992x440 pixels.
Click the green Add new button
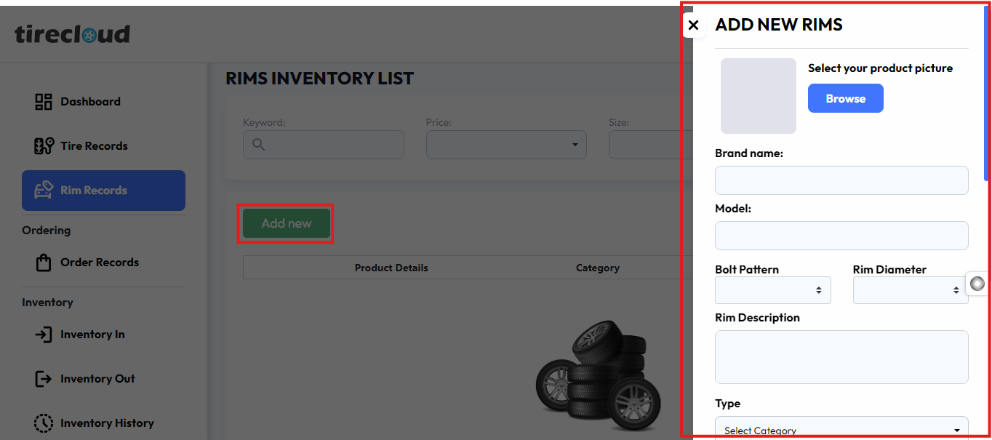pos(287,224)
